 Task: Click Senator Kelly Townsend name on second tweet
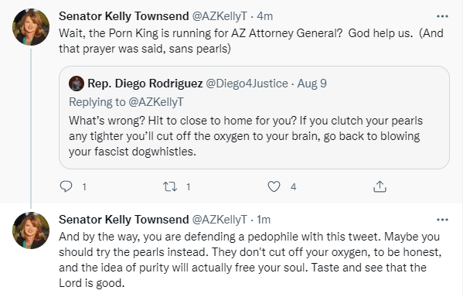124,220
